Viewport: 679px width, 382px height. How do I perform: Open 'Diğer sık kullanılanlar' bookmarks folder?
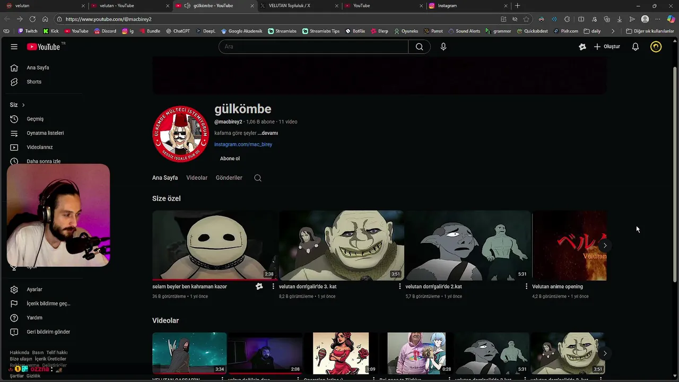[650, 31]
